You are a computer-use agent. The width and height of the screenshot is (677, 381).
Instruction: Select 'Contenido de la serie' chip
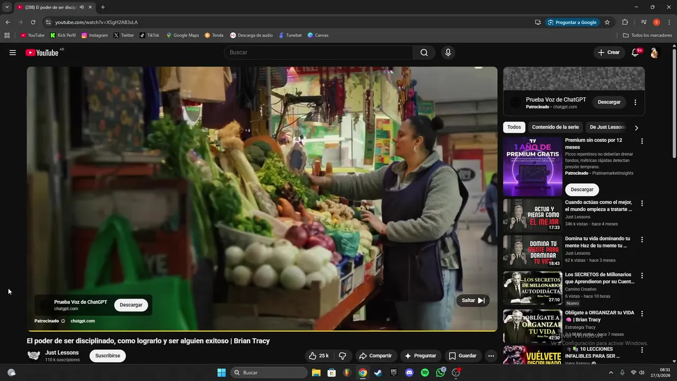pyautogui.click(x=555, y=127)
